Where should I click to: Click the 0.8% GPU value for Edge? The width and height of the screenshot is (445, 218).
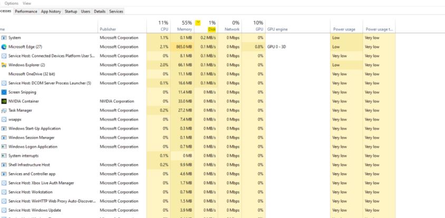click(259, 47)
